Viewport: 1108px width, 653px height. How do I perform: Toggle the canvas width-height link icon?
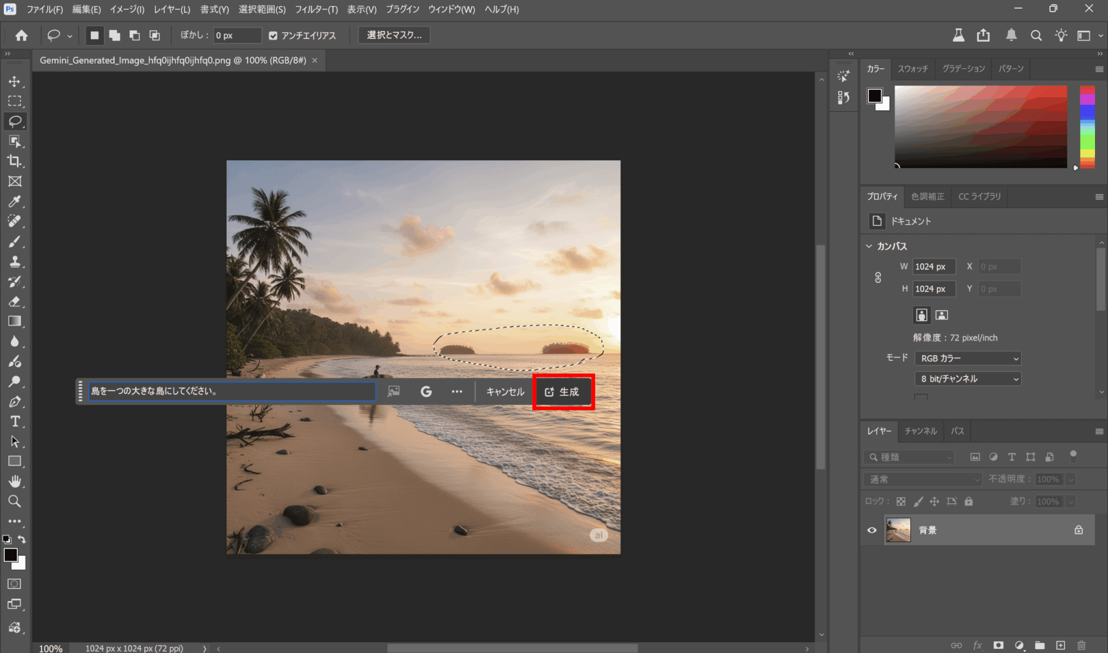pos(878,278)
